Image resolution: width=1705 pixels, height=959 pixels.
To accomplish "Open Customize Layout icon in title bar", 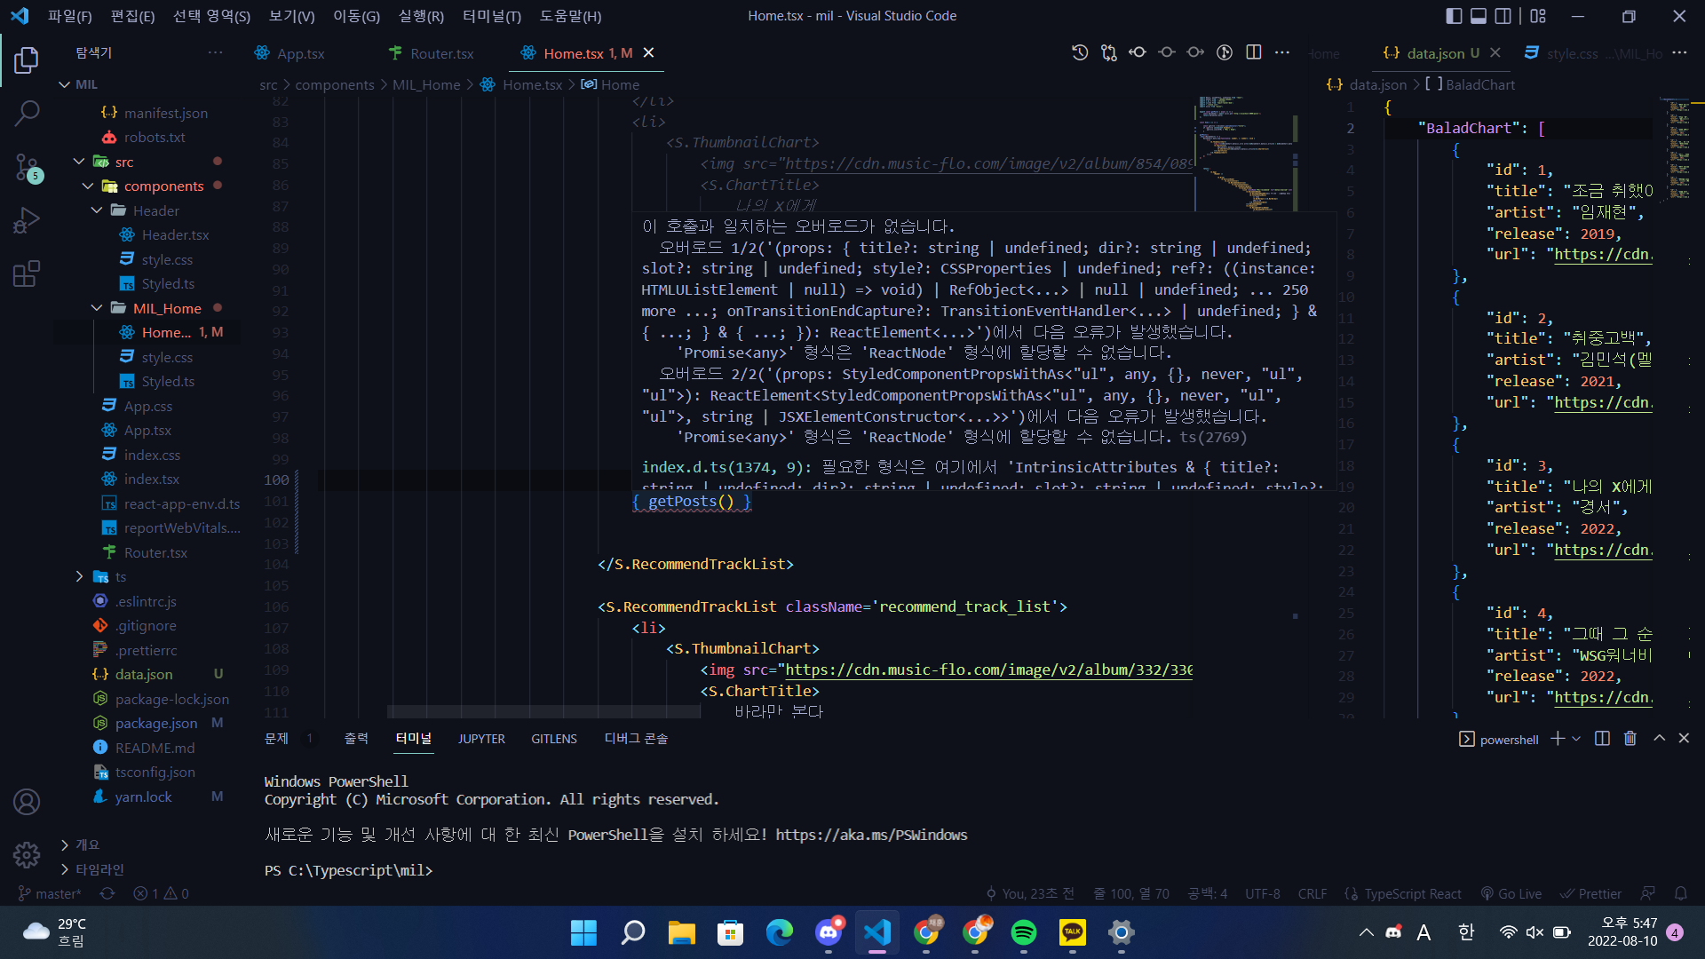I will pos(1538,16).
